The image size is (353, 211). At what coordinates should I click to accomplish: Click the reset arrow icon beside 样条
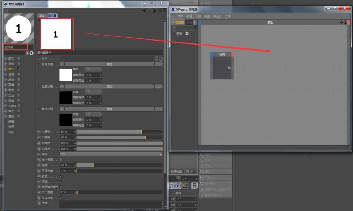[160, 58]
